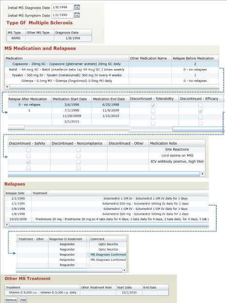The height and width of the screenshot is (303, 227).
Task: Select the Site Reactions medication note
Action: point(177,150)
